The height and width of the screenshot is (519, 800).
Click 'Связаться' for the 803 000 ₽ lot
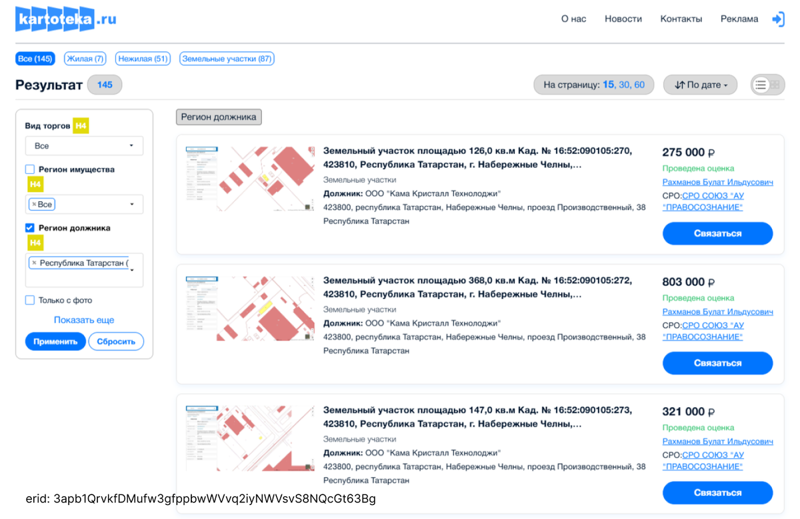[717, 363]
